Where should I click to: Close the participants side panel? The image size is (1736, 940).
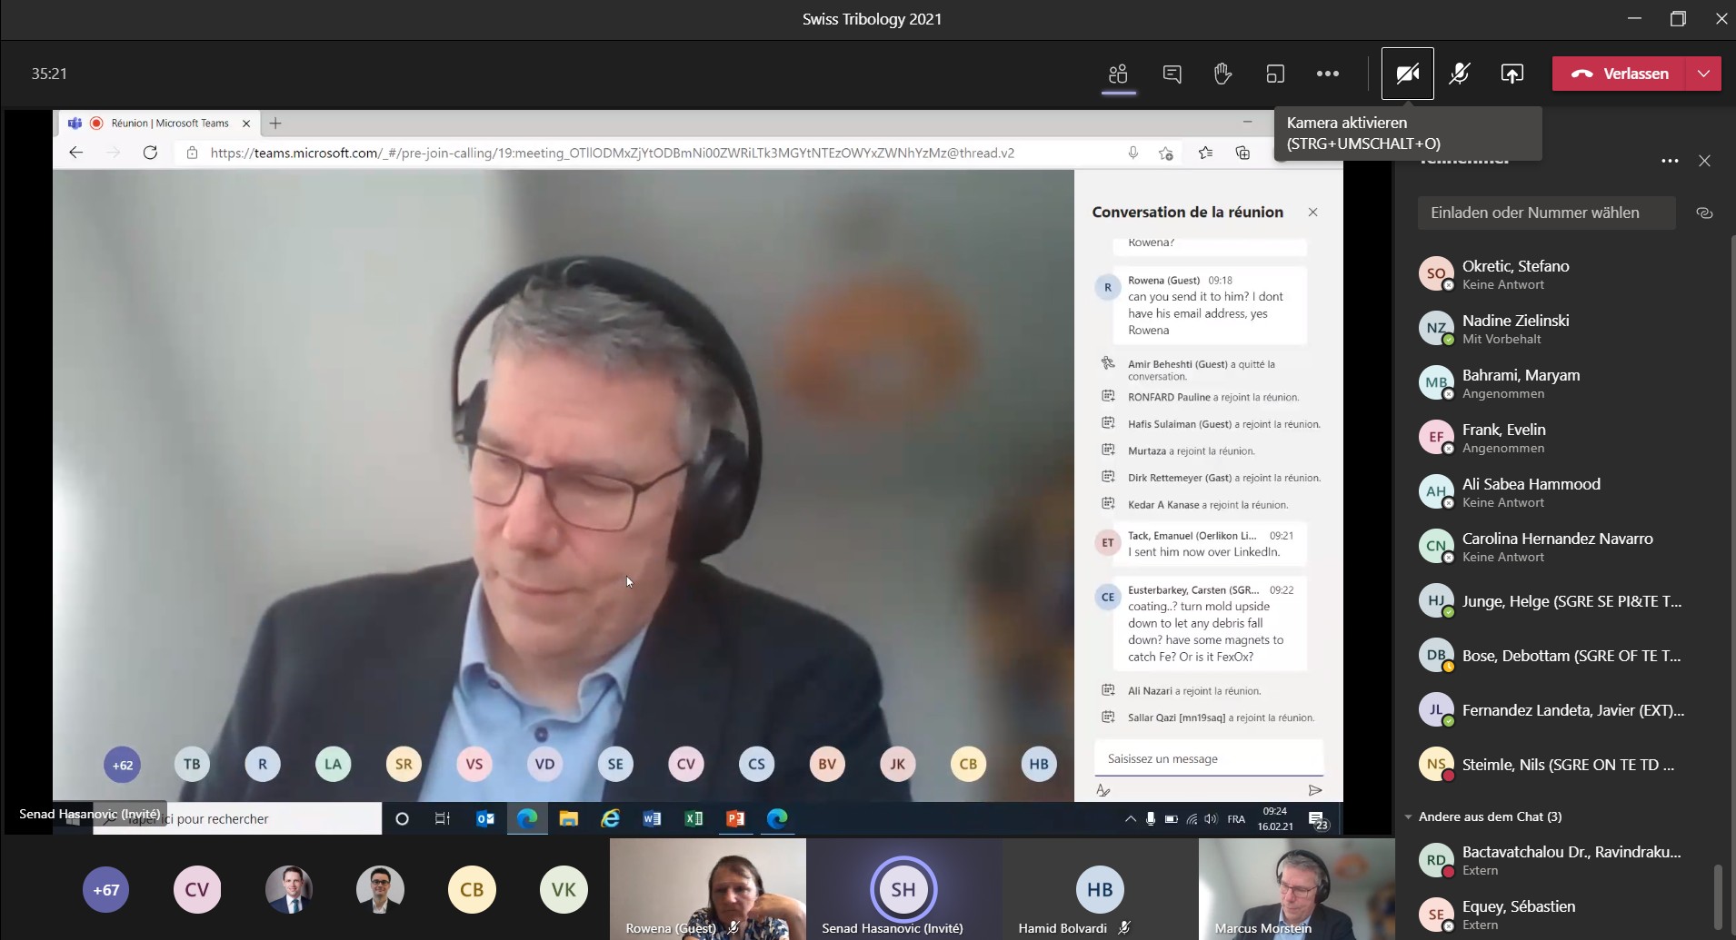tap(1704, 161)
